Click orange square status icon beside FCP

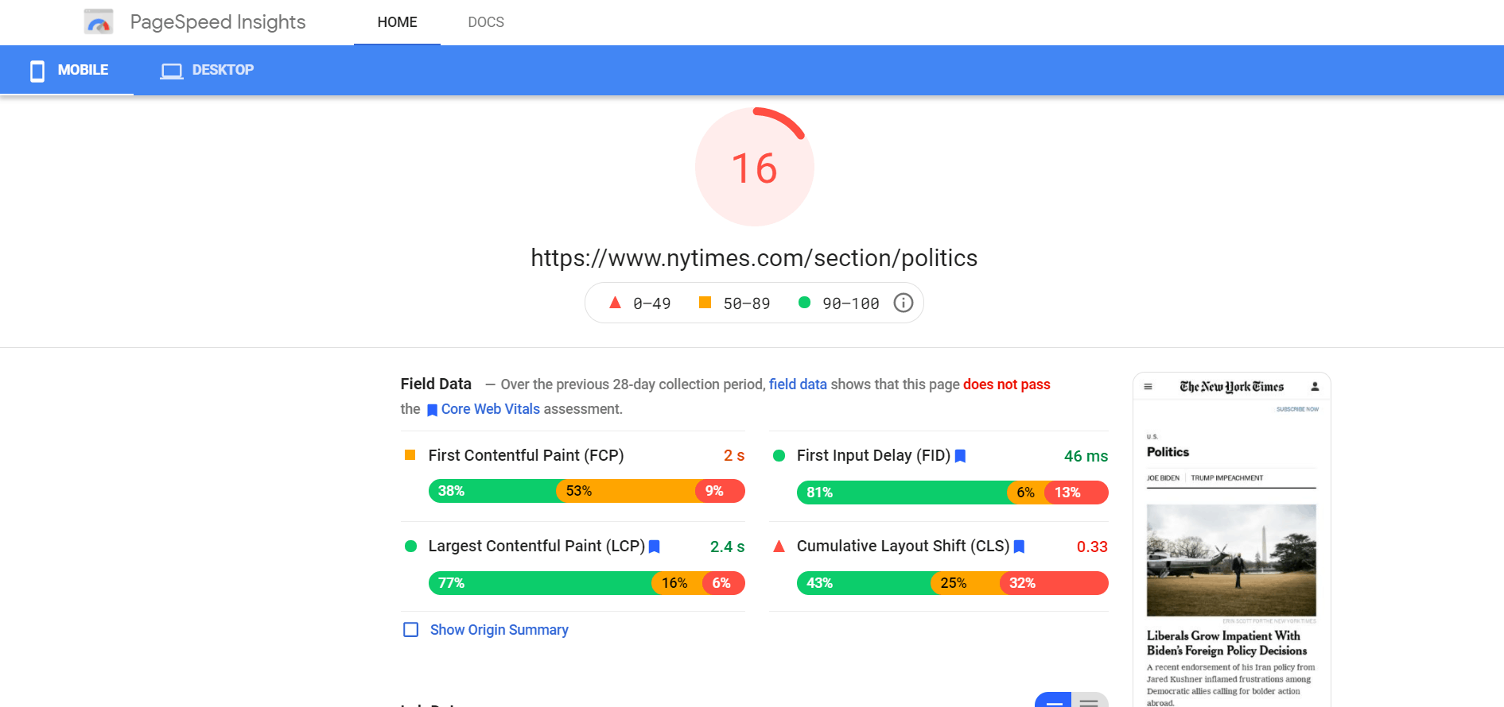click(410, 455)
